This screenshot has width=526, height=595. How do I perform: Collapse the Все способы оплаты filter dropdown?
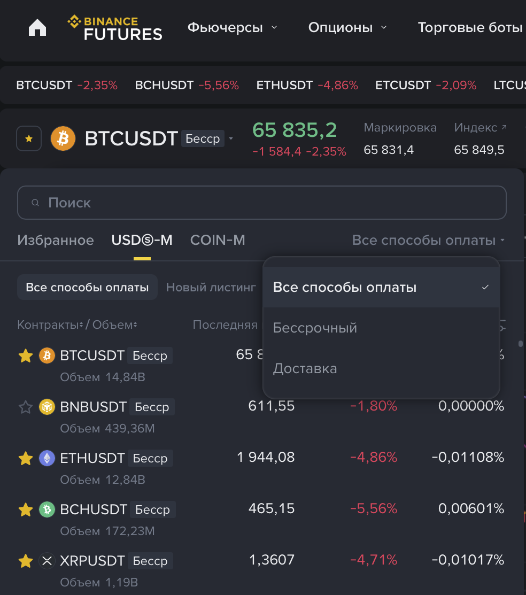tap(429, 241)
